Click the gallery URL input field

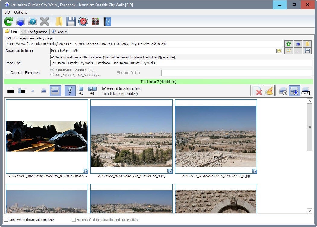144,44
